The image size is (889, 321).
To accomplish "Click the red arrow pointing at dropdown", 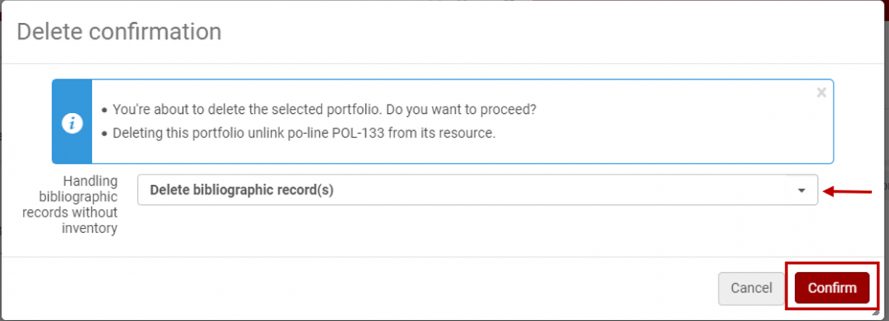I will pyautogui.click(x=848, y=192).
